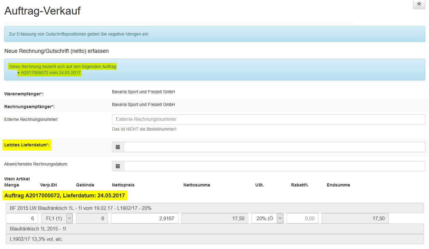Screen dimensions: 429x249
Task: Click the Menge quantity field
Action: click(22, 218)
